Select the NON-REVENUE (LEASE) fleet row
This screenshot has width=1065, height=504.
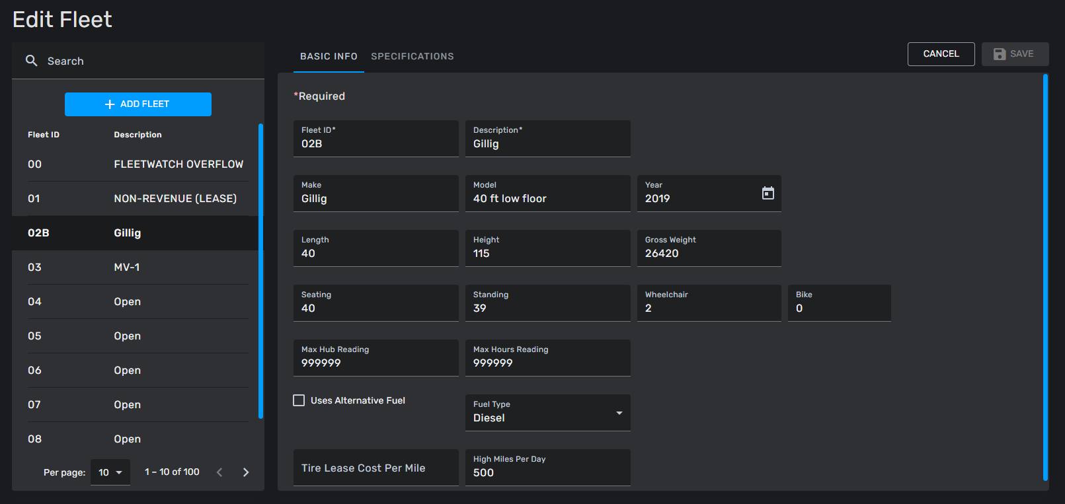(x=136, y=199)
